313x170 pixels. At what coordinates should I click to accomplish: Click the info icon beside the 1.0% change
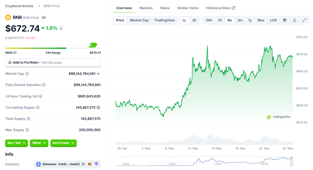click(61, 29)
